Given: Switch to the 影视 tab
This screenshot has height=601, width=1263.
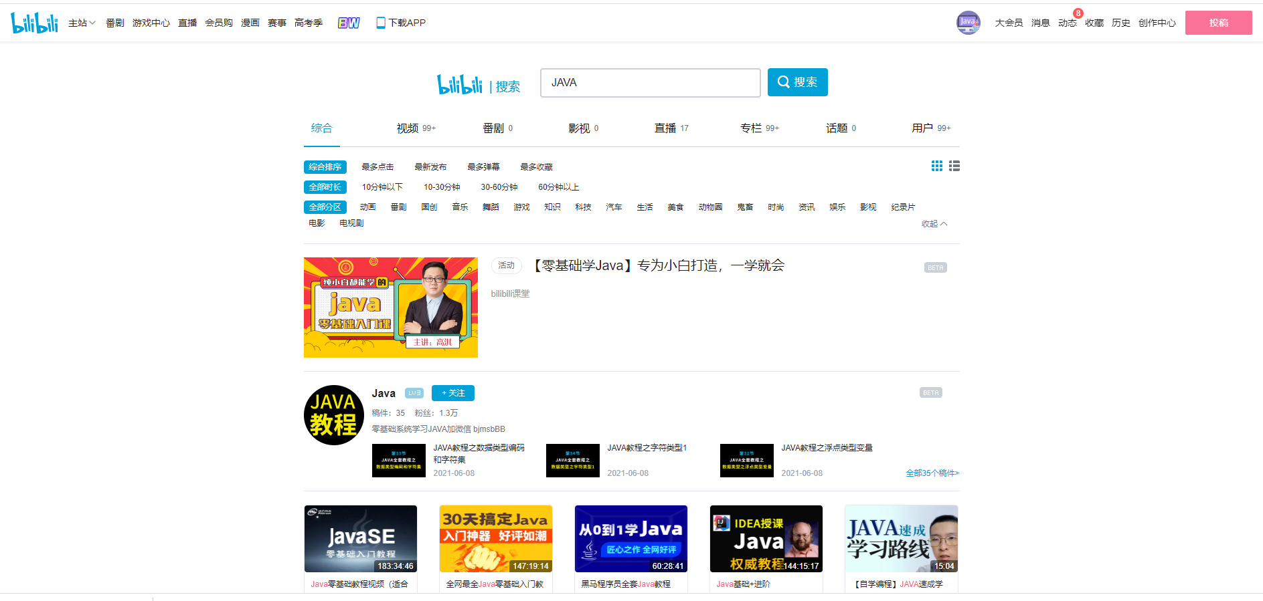Looking at the screenshot, I should tap(583, 128).
